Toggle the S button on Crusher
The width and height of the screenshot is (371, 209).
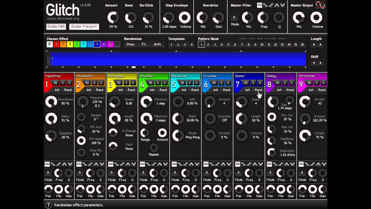(x=221, y=83)
